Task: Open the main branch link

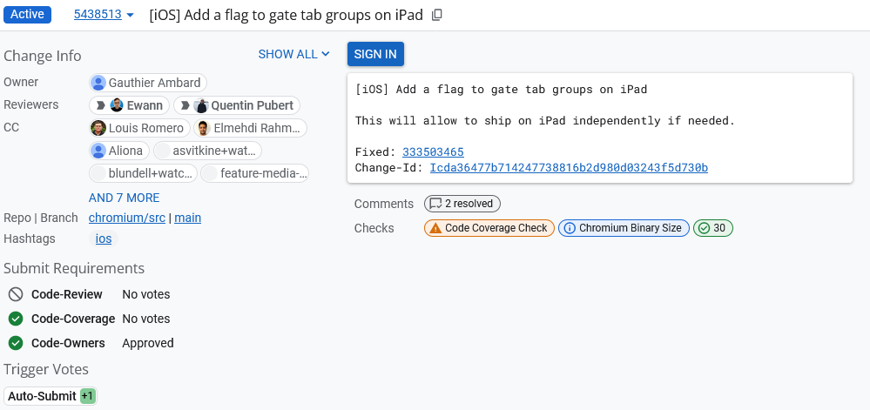Action: 187,218
